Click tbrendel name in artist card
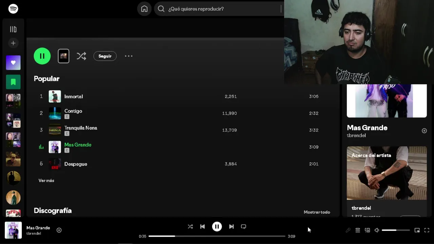This screenshot has height=244, width=434. [x=361, y=208]
